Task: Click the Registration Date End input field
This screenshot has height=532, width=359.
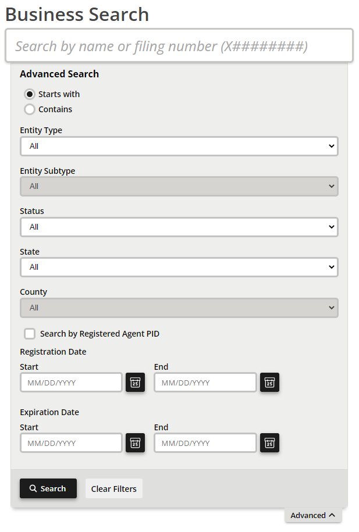Action: pyautogui.click(x=205, y=383)
